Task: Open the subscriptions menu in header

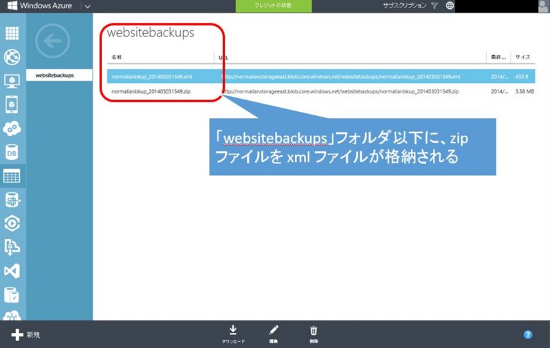Action: 404,5
